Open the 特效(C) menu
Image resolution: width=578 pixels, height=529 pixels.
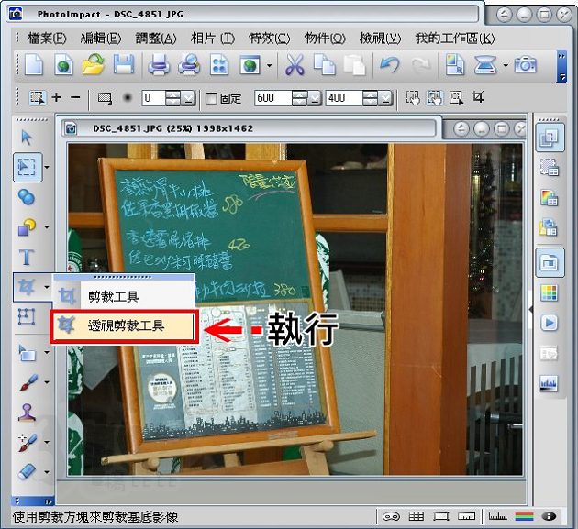270,38
